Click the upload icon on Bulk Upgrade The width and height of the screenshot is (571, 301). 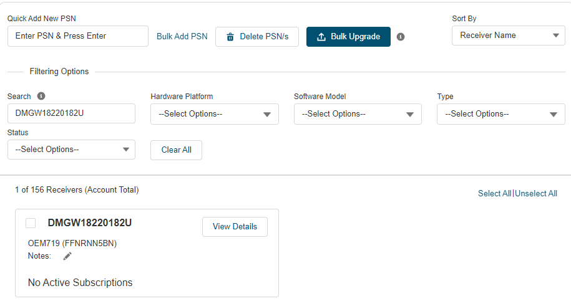pyautogui.click(x=321, y=37)
